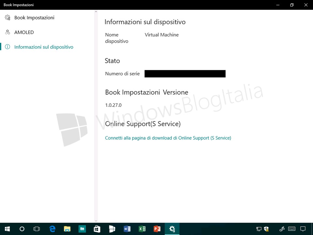Click the AMOLED circles icon
Viewport: 313px width, 235px height.
point(7,32)
